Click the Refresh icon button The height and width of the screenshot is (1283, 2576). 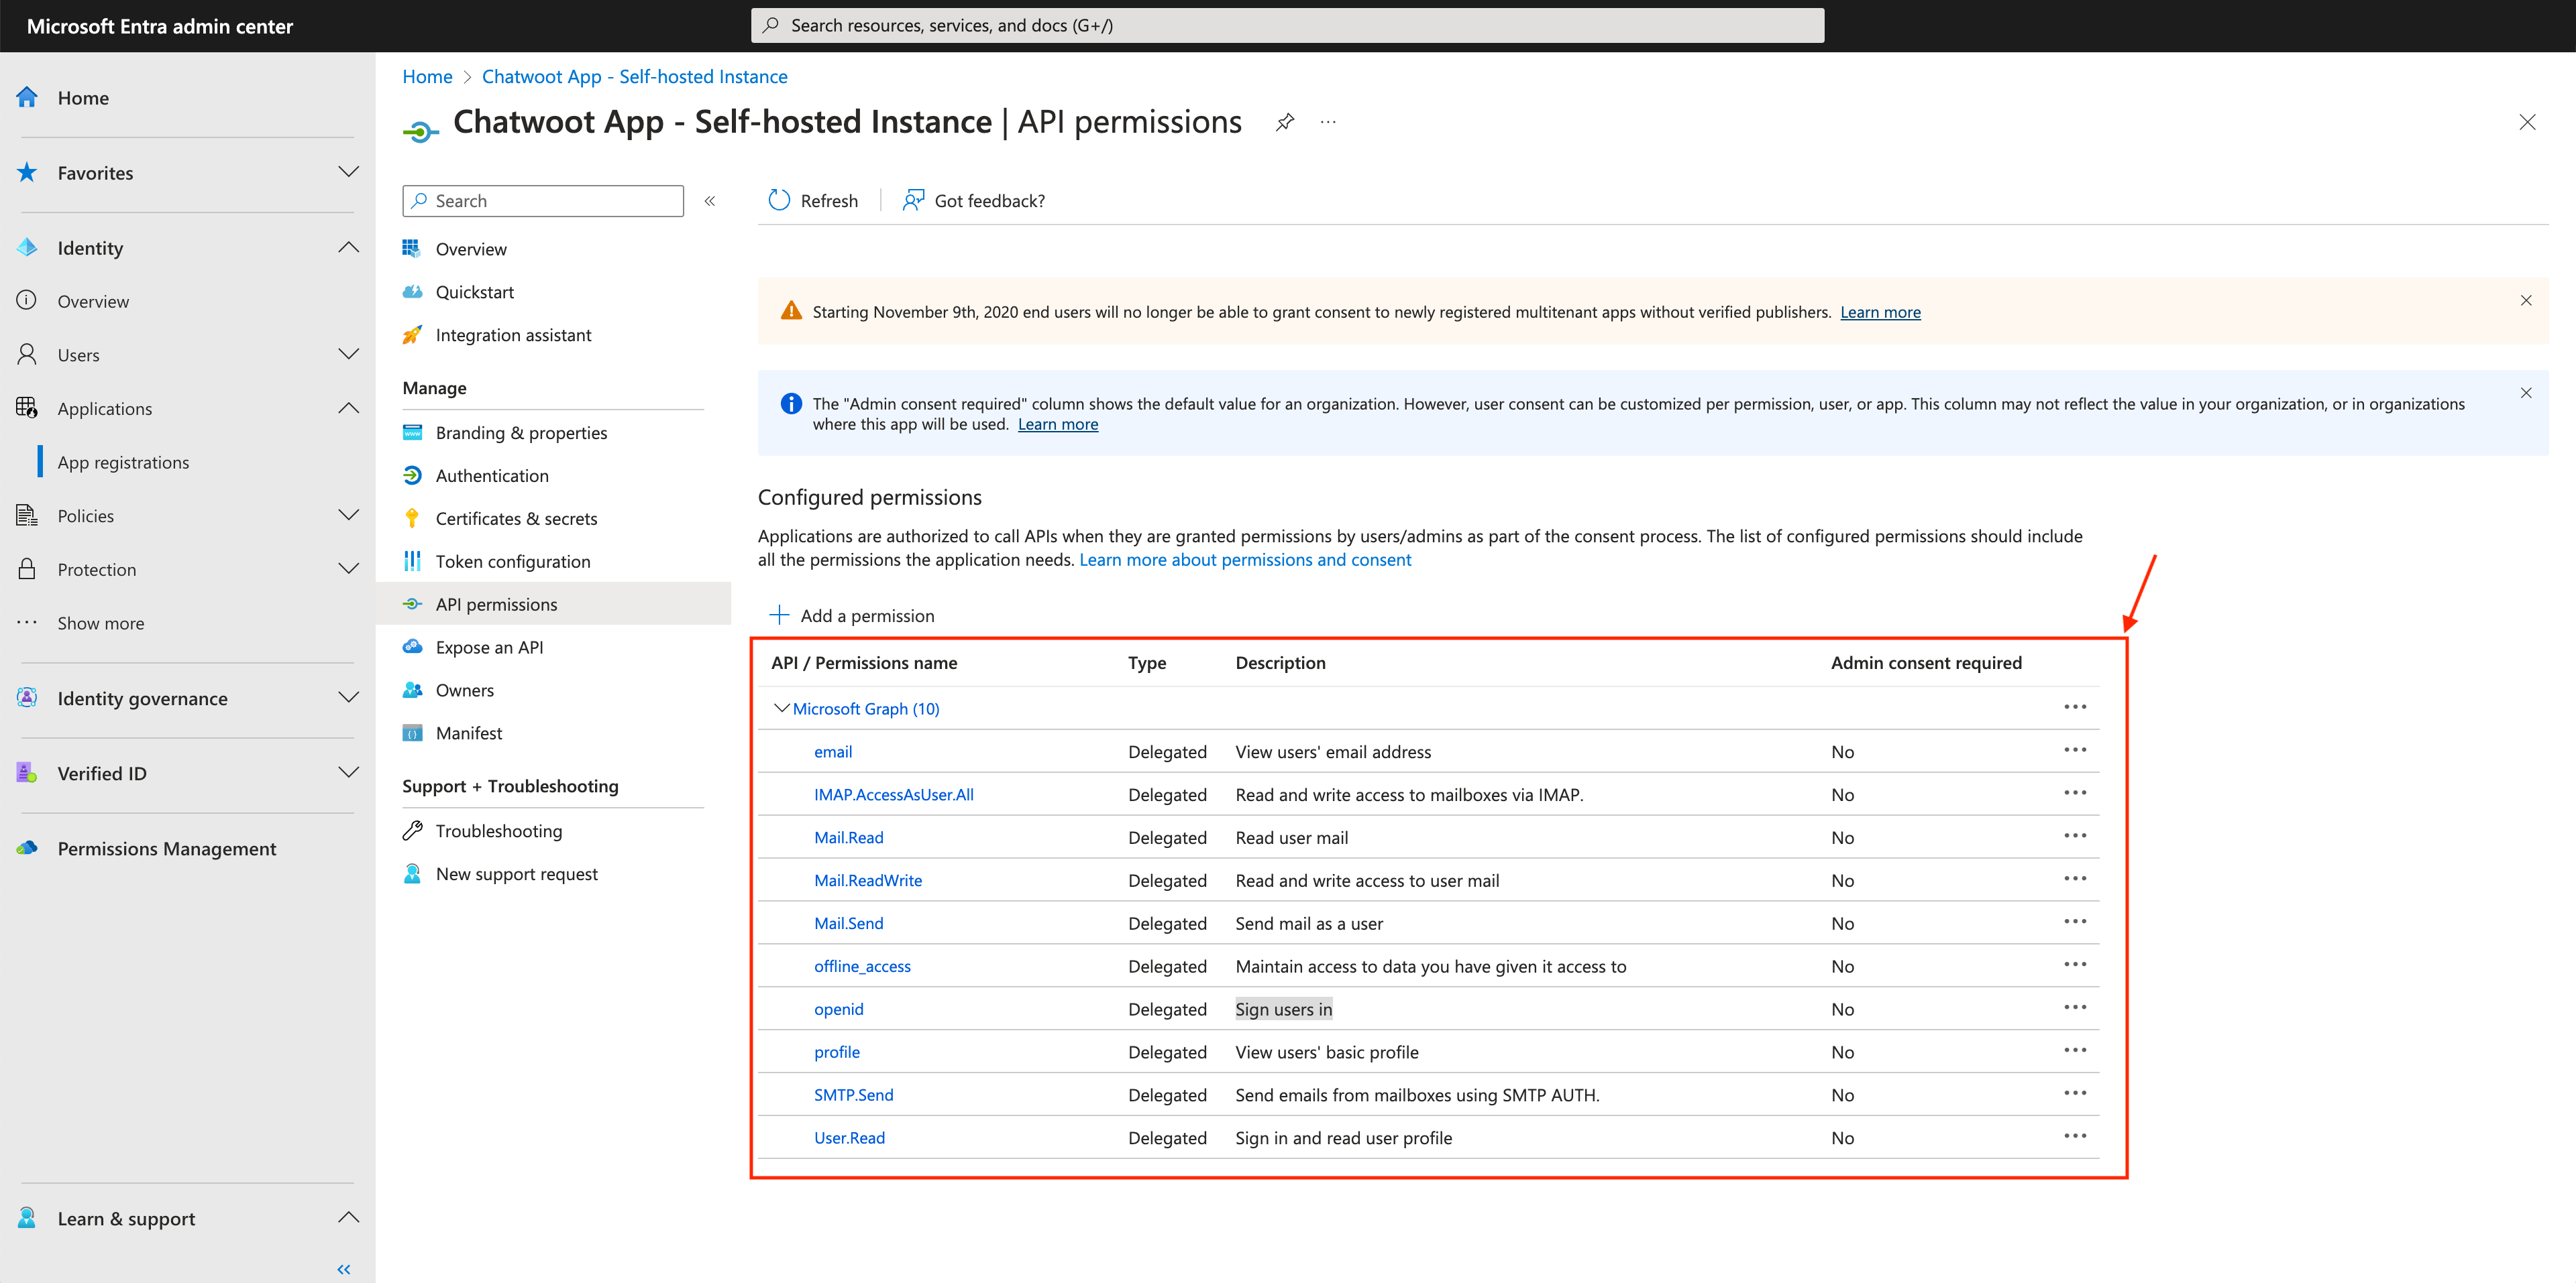(x=813, y=201)
